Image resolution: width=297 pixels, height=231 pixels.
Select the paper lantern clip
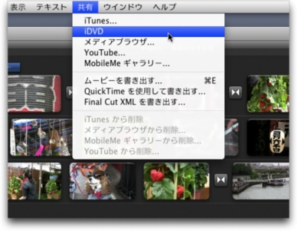pos(268,138)
